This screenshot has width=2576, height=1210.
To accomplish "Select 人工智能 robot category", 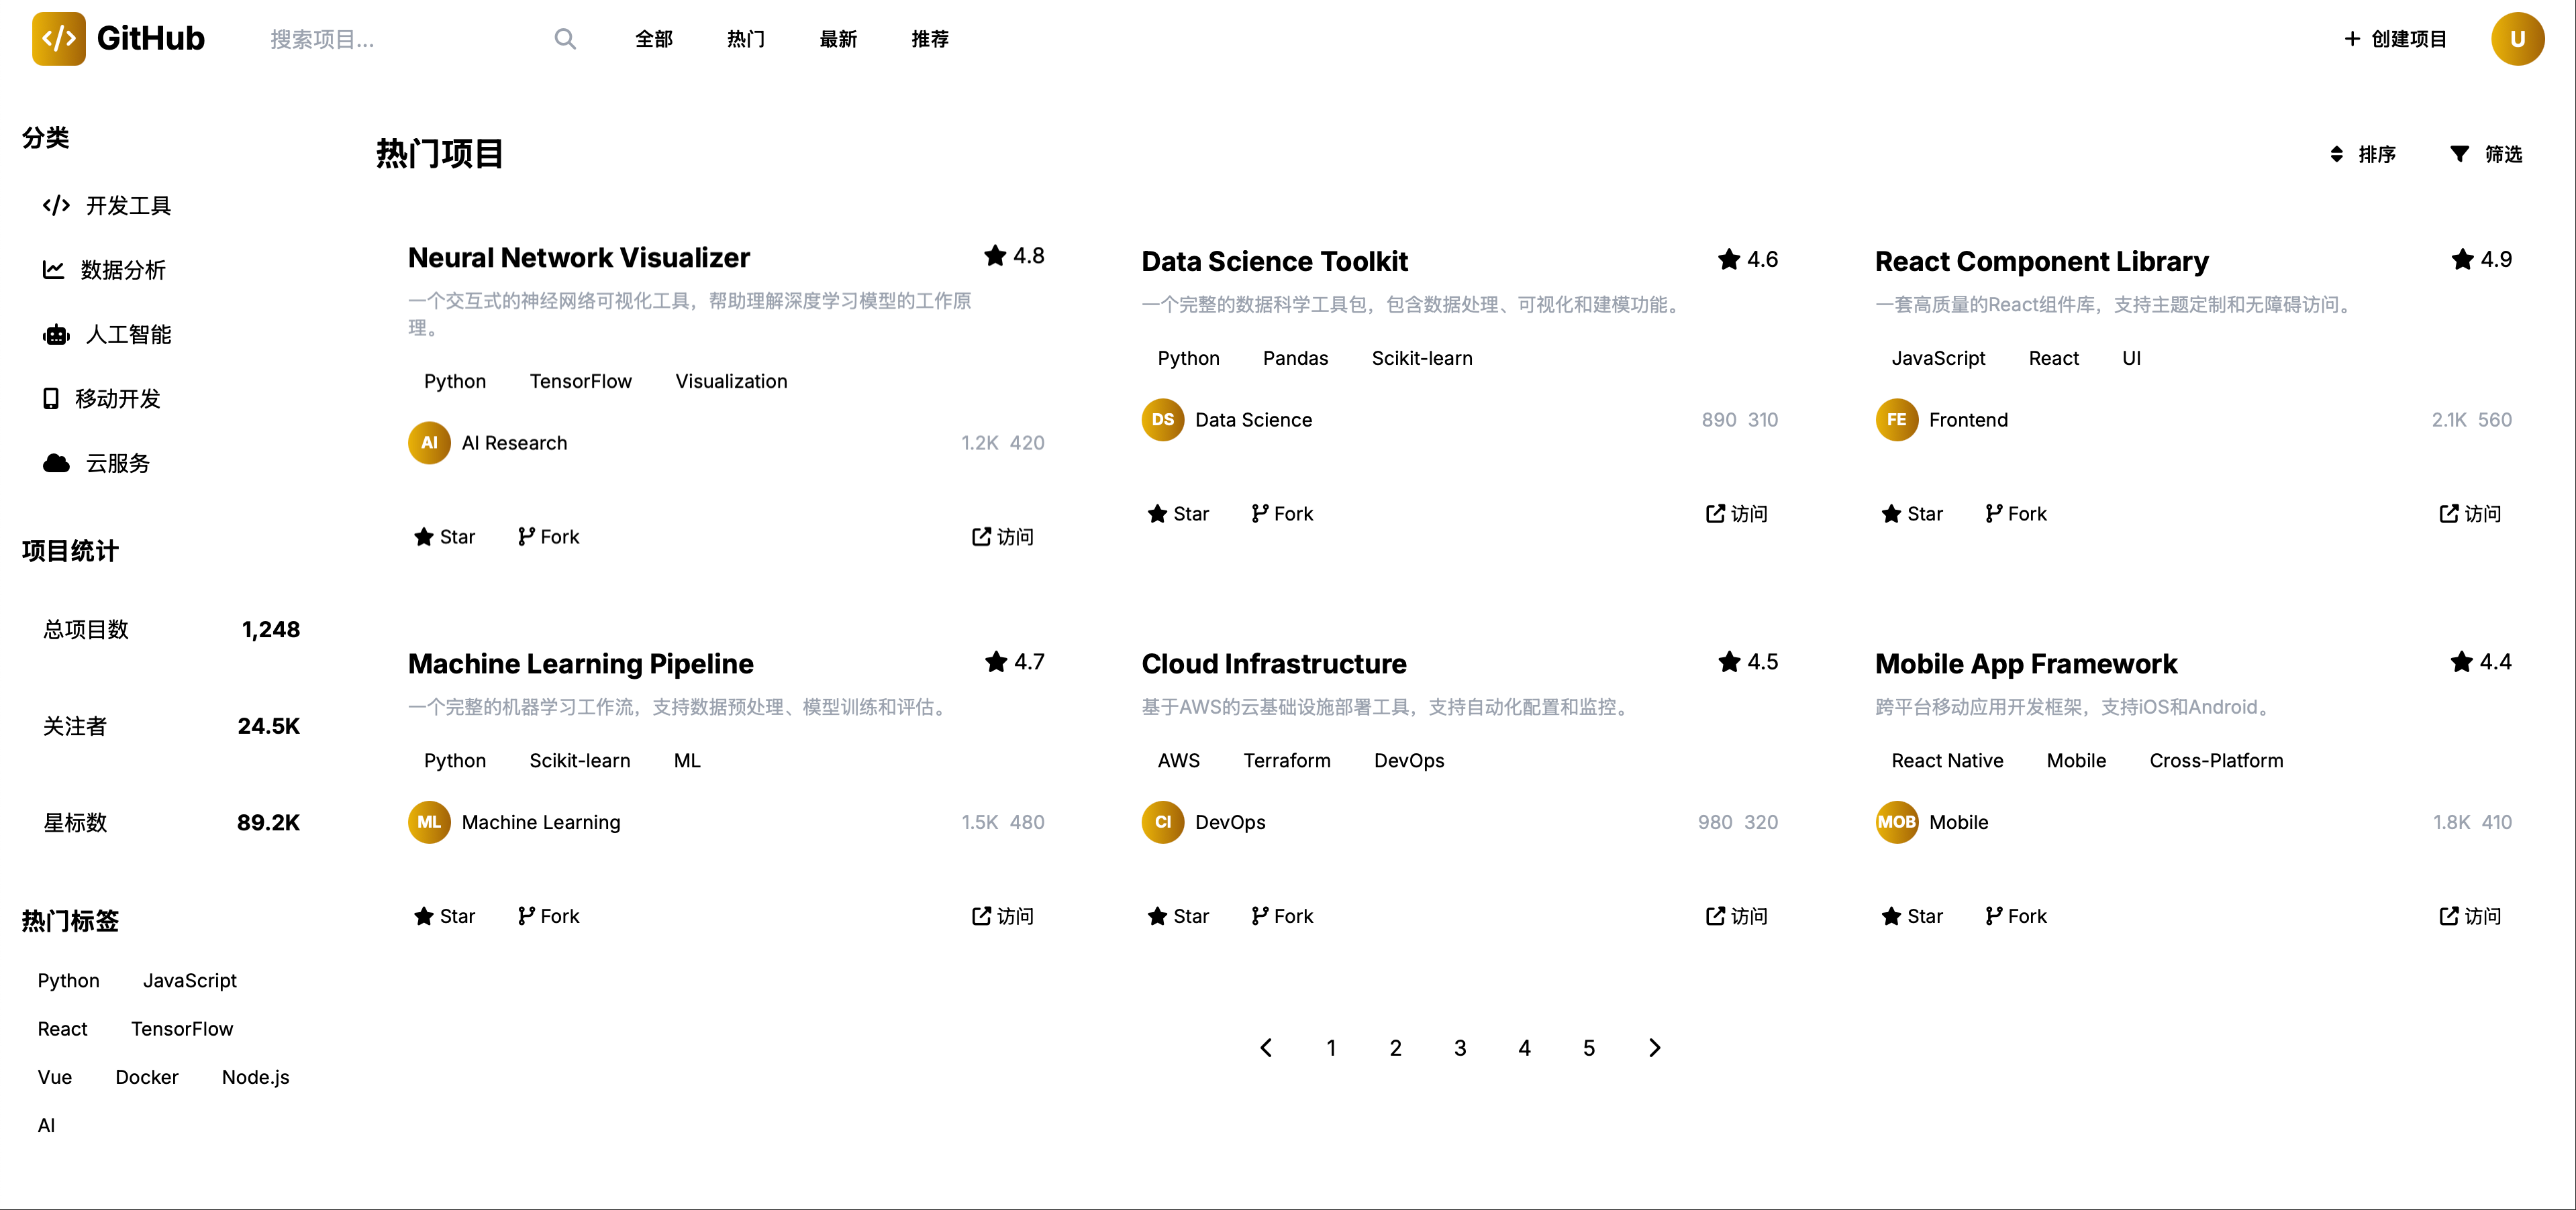I will tap(107, 335).
